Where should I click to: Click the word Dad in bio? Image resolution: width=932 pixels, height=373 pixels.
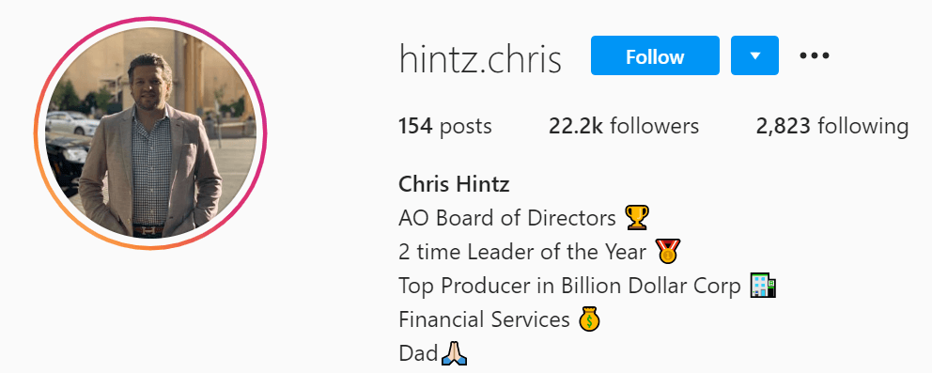(418, 353)
